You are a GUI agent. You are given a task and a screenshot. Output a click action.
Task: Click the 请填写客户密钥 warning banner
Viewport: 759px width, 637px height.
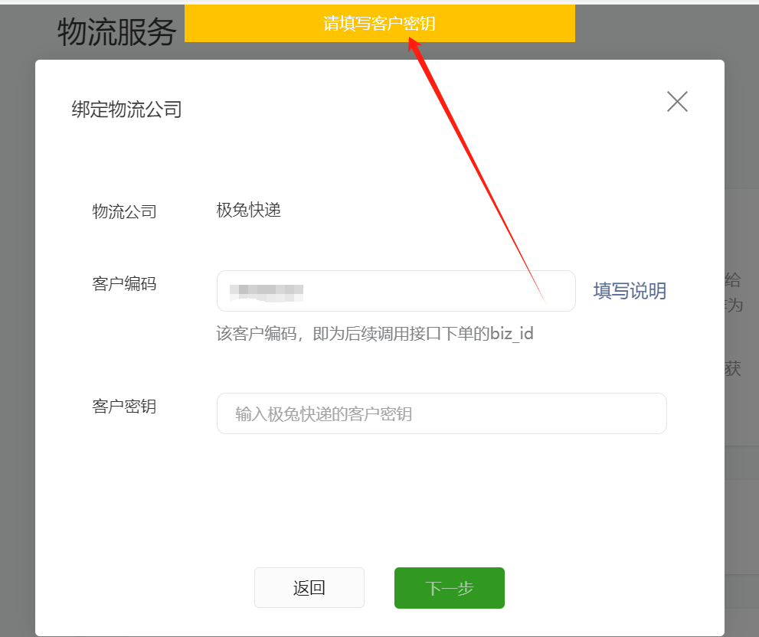(380, 23)
